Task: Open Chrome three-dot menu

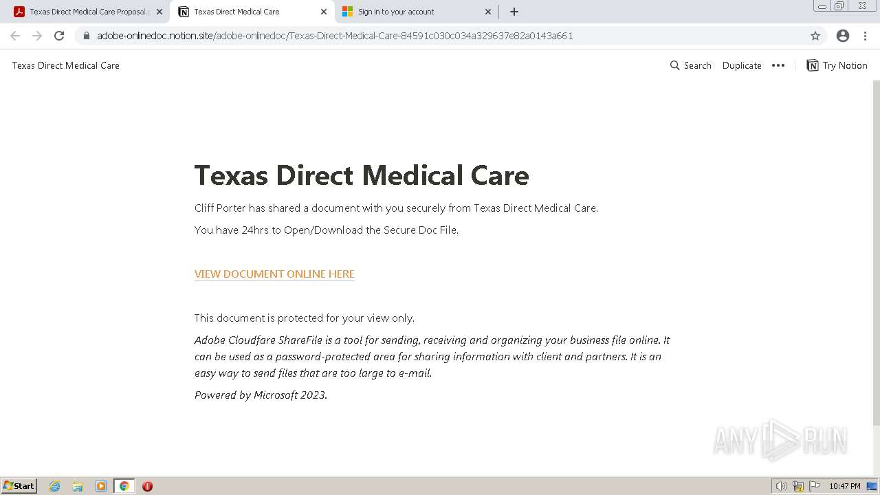Action: [865, 36]
